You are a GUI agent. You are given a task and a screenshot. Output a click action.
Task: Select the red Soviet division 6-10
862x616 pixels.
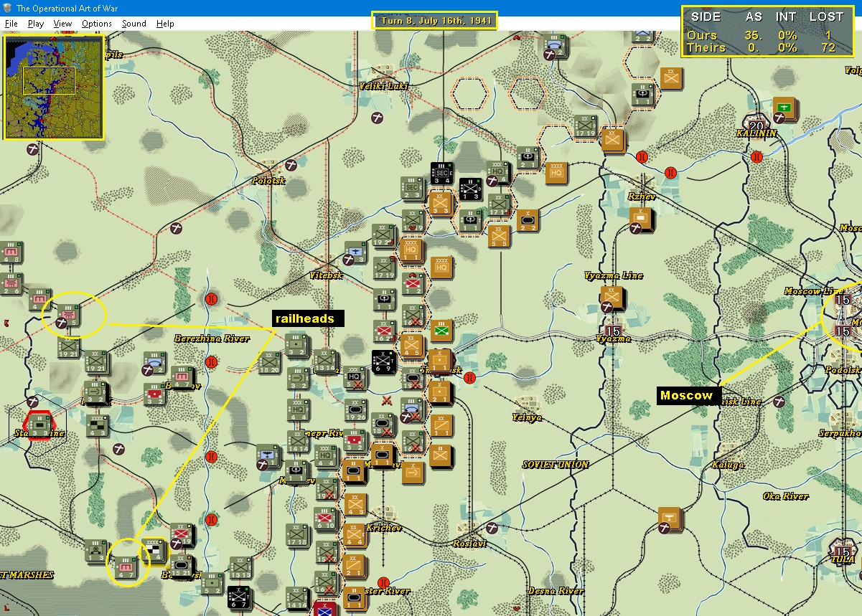327,518
